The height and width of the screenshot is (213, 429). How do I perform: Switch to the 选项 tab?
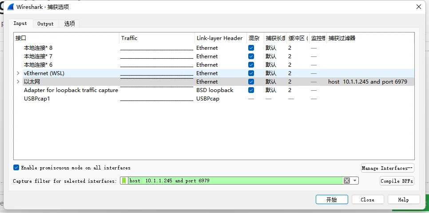tap(69, 24)
